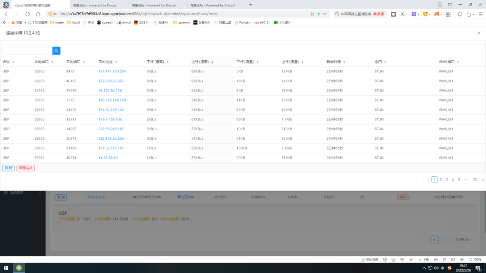Click the undo restore-tab arrow icon

[469, 14]
